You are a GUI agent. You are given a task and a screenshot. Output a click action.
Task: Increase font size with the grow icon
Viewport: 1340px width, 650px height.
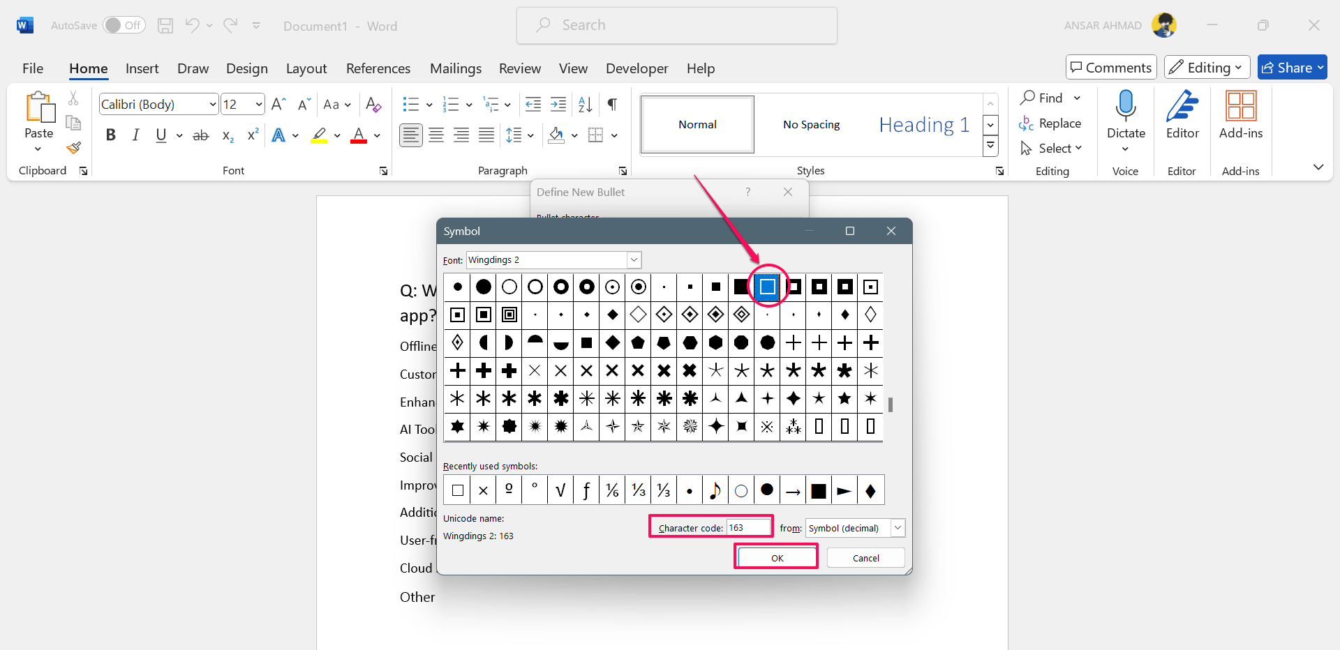click(278, 105)
